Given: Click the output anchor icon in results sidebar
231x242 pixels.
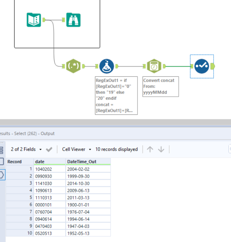Looking at the screenshot, I should [2, 175].
